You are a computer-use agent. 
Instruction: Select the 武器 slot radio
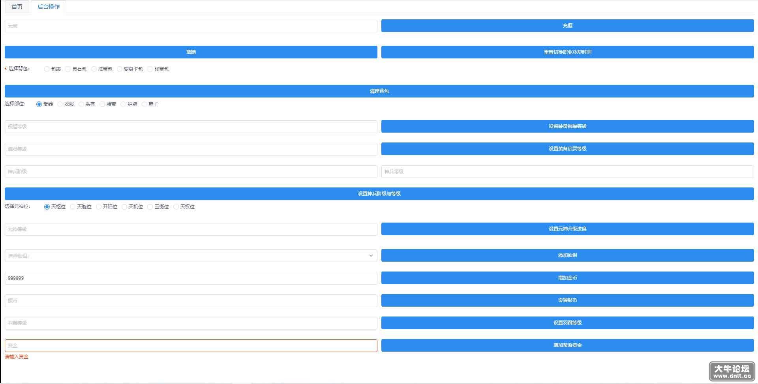point(39,104)
